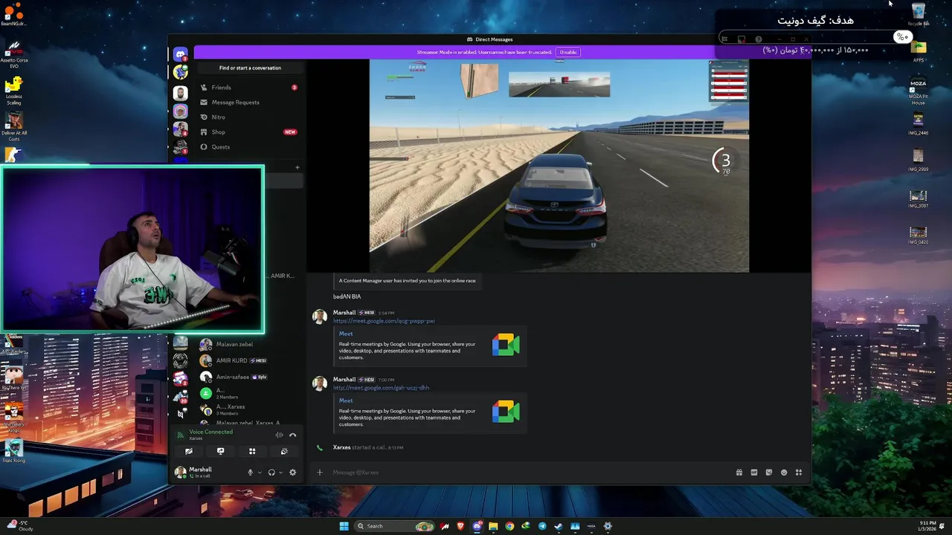Open Telegram from taskbar
This screenshot has height=535, width=952.
542,526
